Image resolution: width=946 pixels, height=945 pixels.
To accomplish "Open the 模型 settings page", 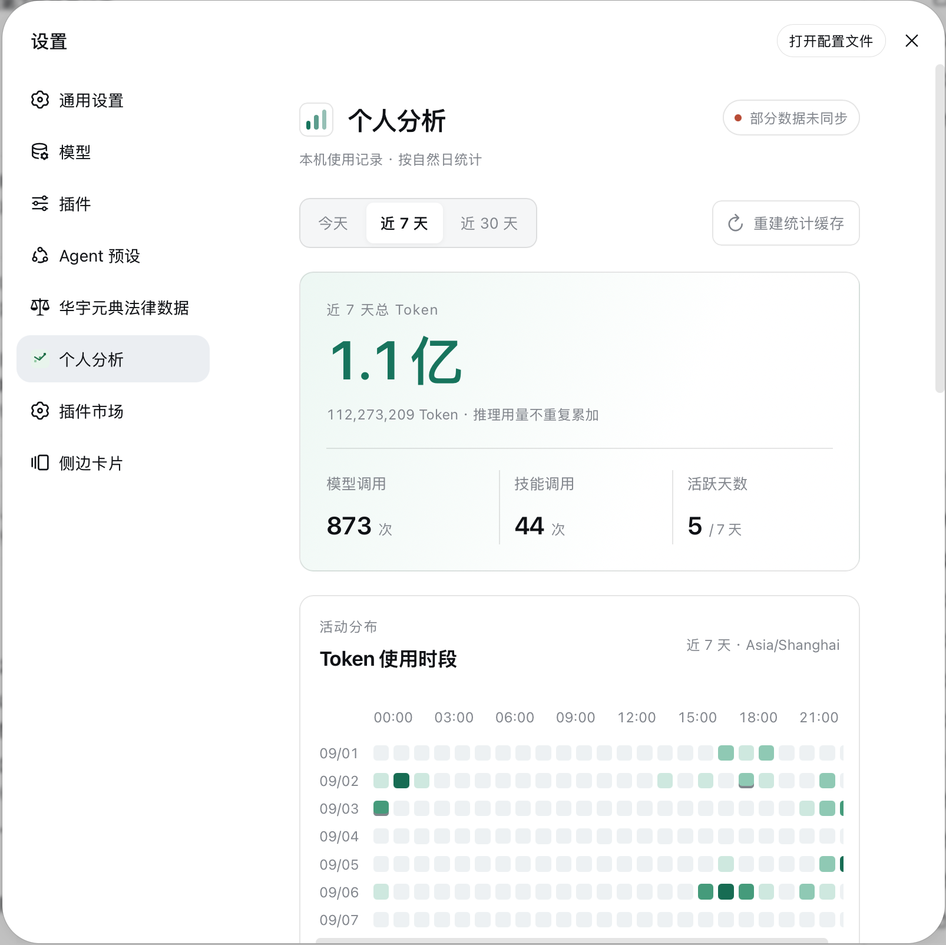I will 113,152.
